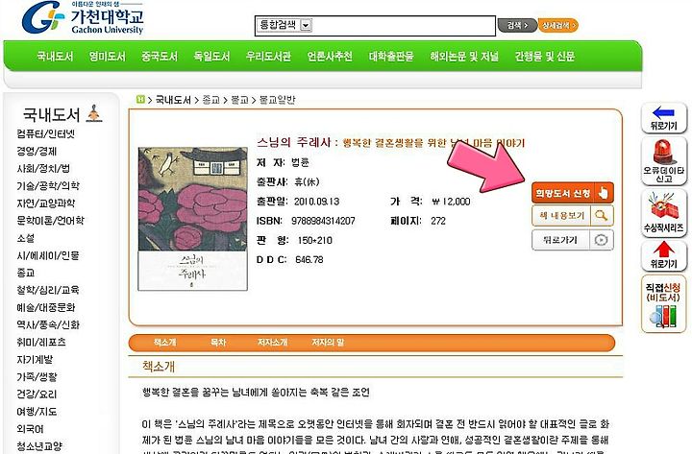
Task: Click the magnifier icon beside 책 내용보기
Action: [601, 216]
